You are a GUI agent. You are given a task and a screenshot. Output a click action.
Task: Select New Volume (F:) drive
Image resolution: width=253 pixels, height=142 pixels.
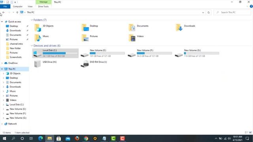pos(149,53)
